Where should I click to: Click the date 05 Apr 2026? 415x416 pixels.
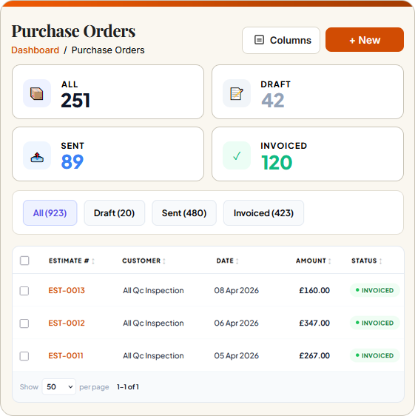tap(236, 356)
